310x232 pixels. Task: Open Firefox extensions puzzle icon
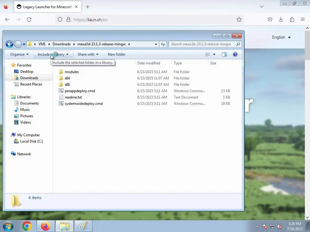(x=292, y=19)
